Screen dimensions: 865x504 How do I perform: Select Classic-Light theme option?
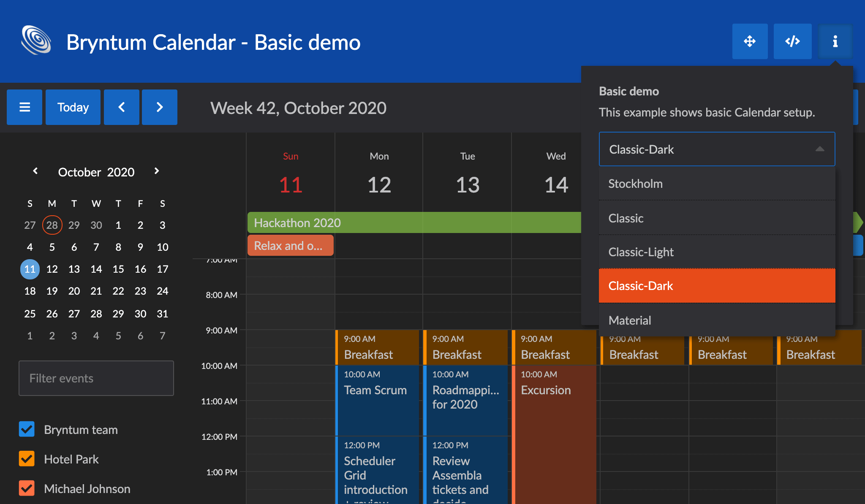tap(717, 252)
